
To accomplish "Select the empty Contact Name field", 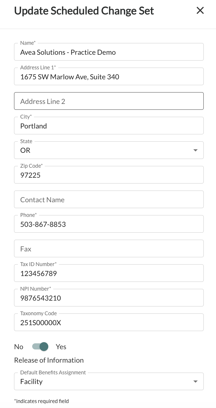I will point(109,200).
